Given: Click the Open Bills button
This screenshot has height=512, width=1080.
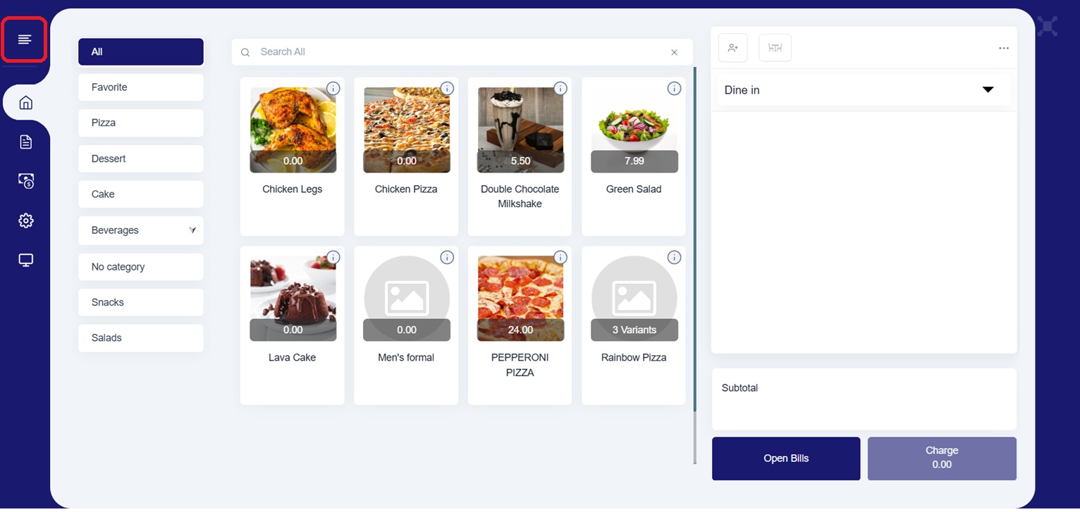Looking at the screenshot, I should tap(786, 458).
